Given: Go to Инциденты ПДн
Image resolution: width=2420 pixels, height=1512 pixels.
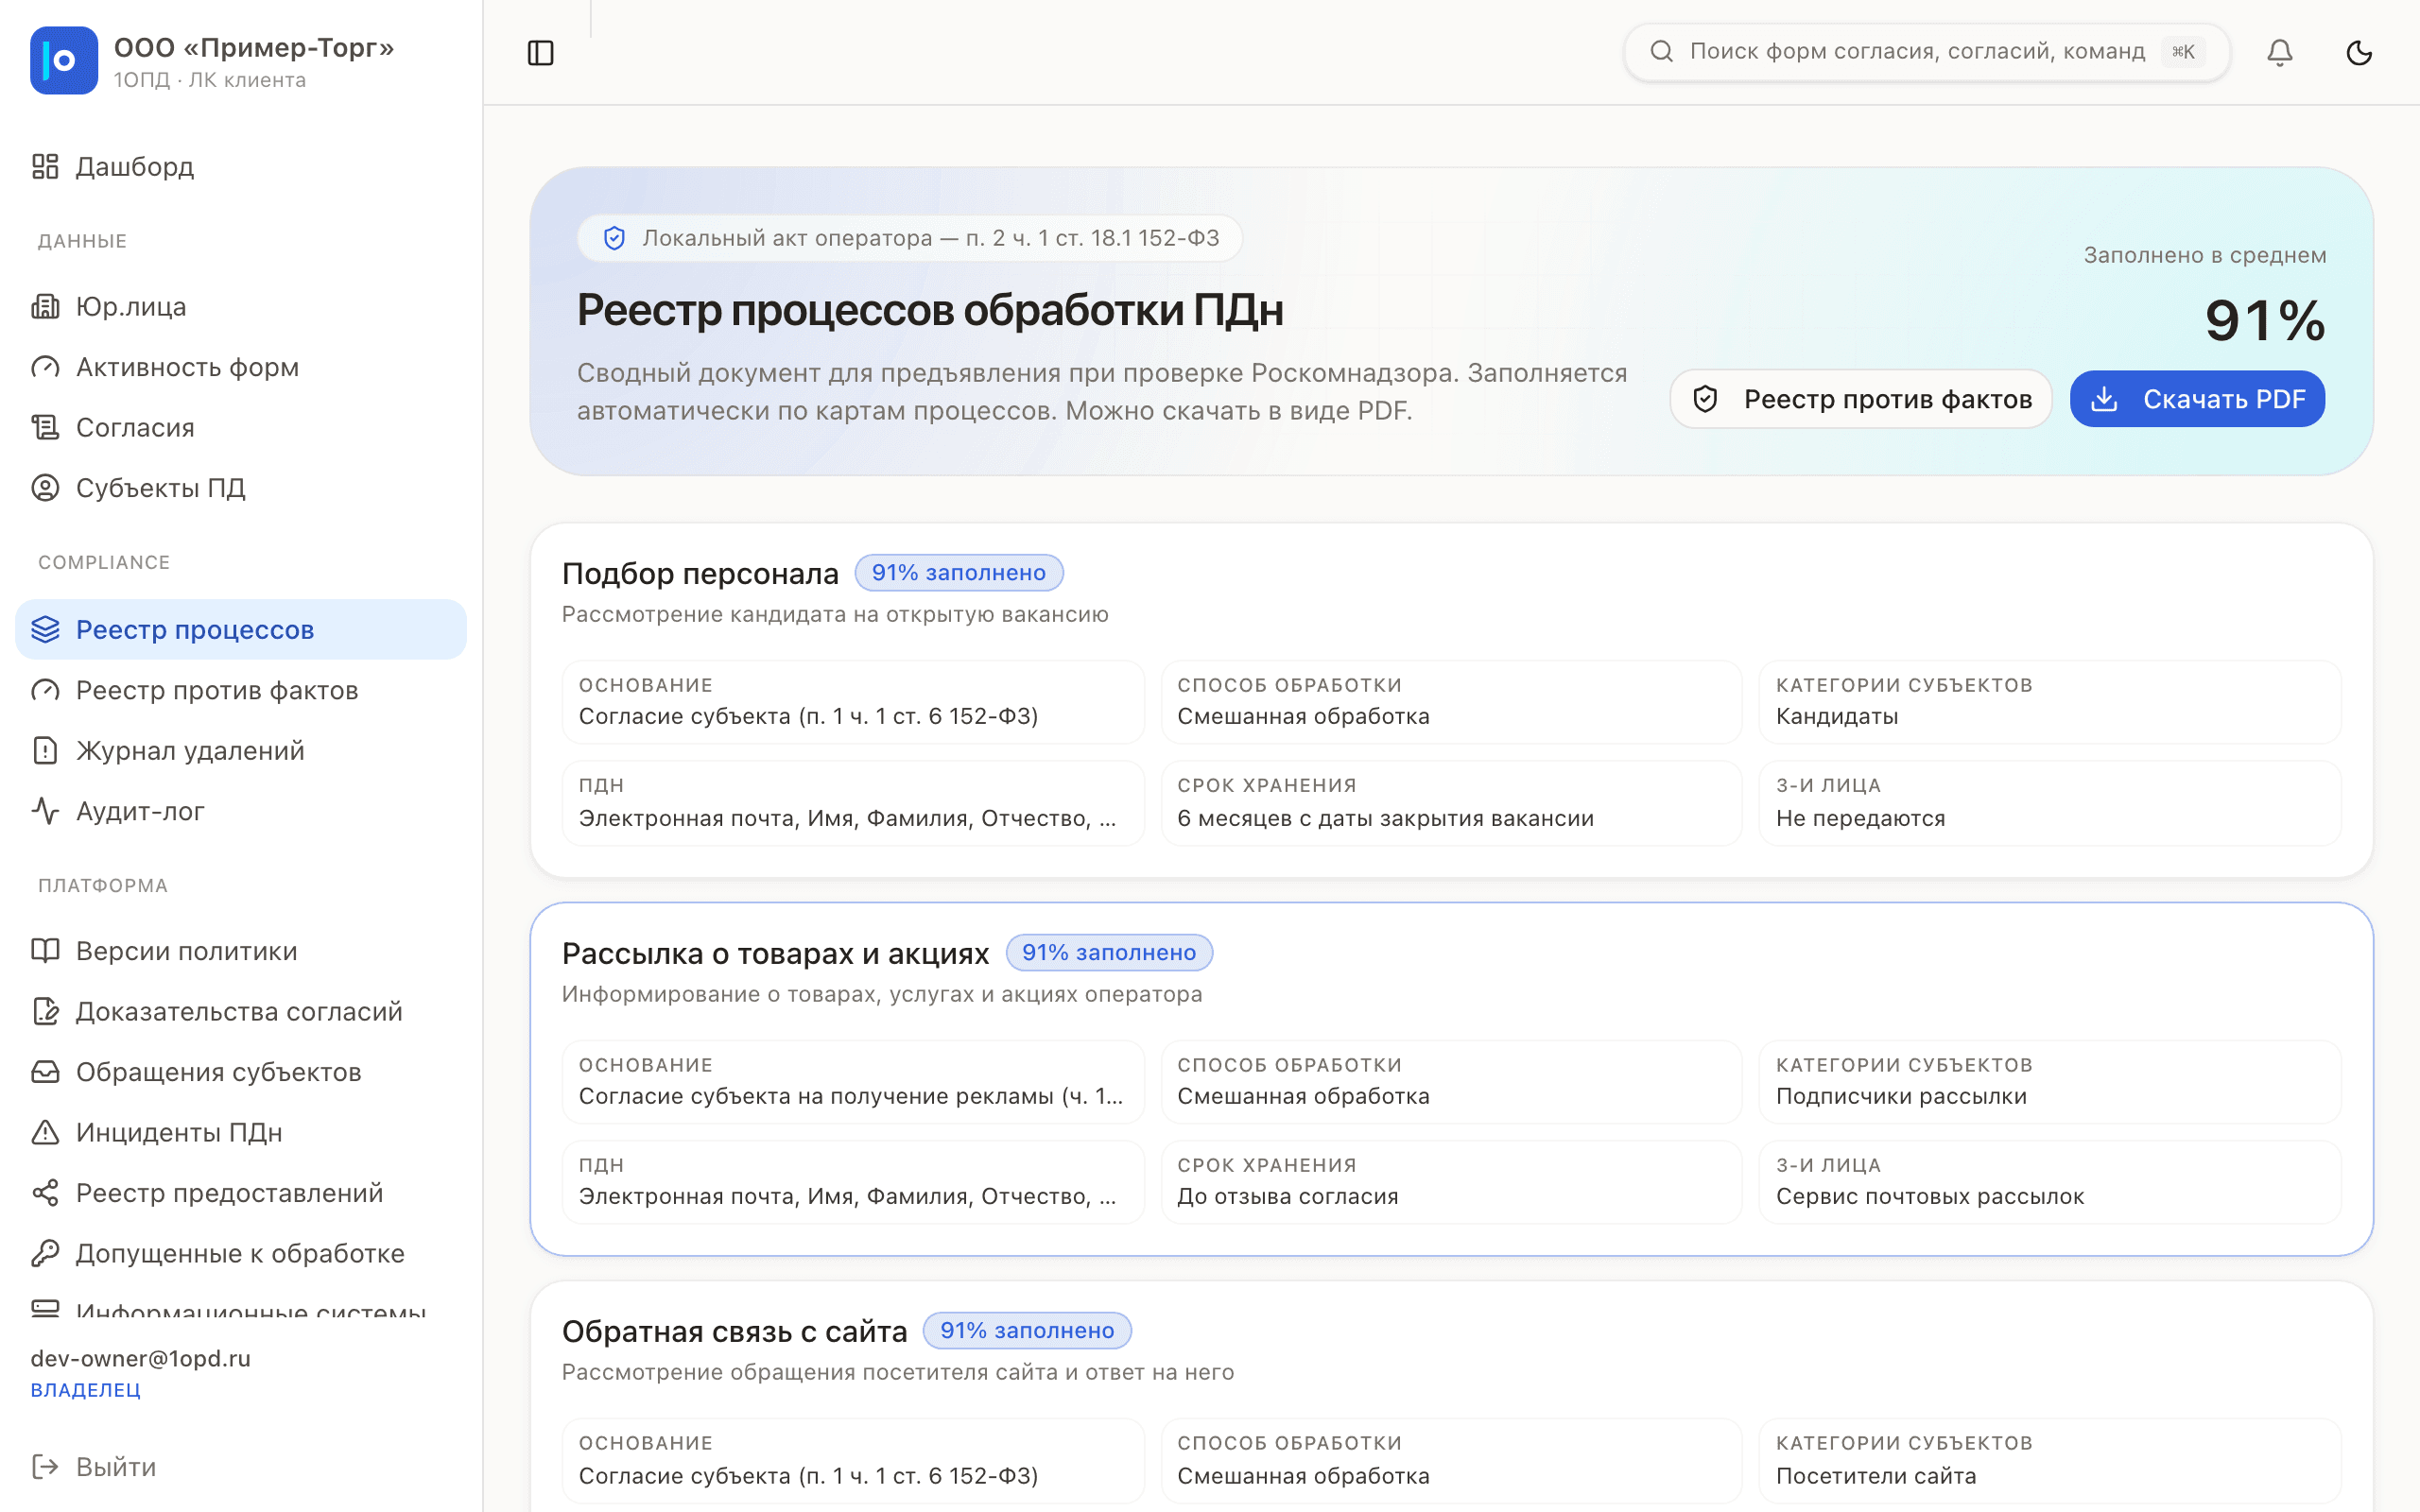Looking at the screenshot, I should click(241, 1132).
